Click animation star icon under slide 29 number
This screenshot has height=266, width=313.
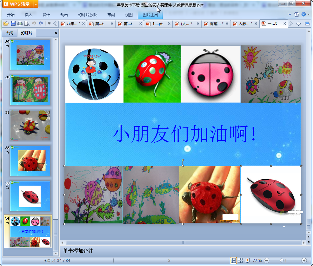pyautogui.click(x=7, y=46)
